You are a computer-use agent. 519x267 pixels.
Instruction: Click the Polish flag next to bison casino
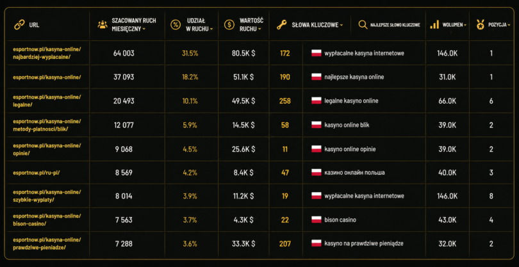coord(317,220)
